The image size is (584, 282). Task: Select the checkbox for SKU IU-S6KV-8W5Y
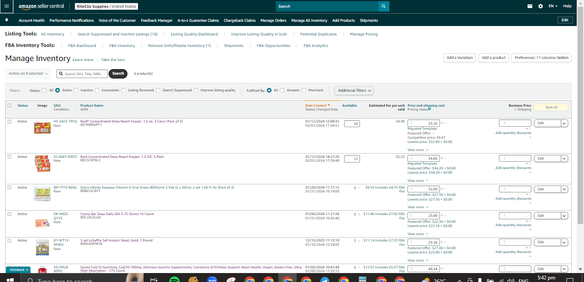[9, 157]
